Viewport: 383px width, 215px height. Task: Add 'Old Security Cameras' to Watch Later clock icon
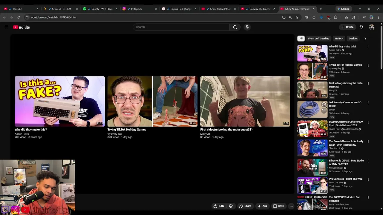[324, 105]
